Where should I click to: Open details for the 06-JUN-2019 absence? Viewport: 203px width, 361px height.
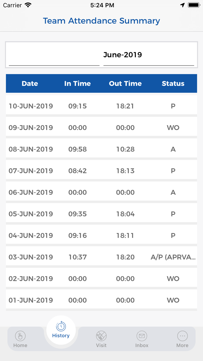pos(101,192)
